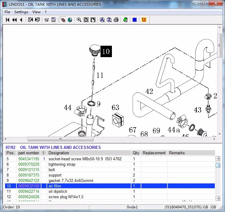
Task: Select part number 9045341195
Action: tap(29, 159)
